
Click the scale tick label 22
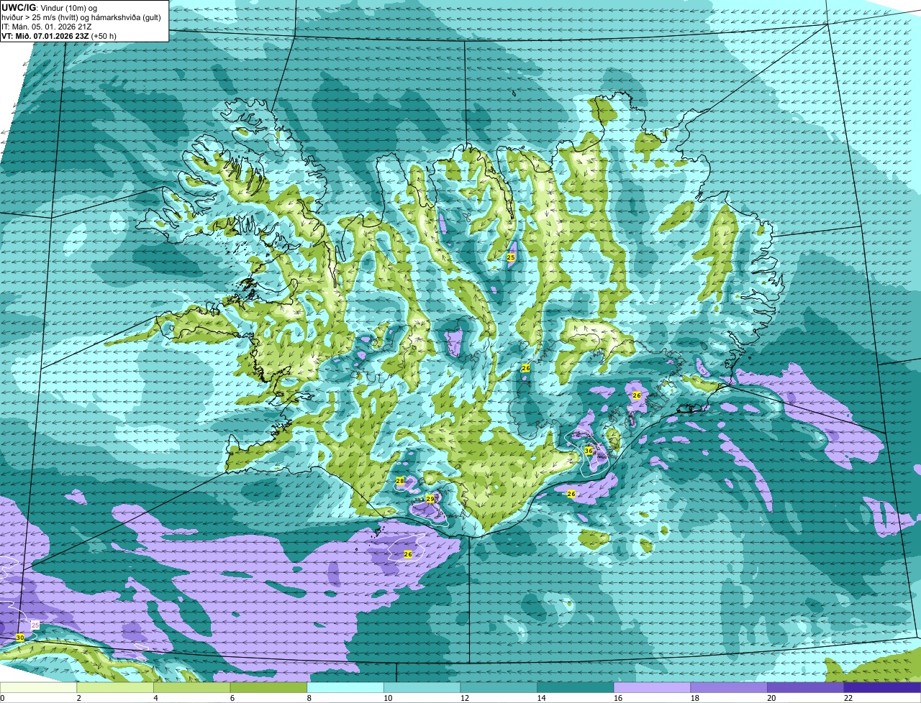pyautogui.click(x=848, y=698)
